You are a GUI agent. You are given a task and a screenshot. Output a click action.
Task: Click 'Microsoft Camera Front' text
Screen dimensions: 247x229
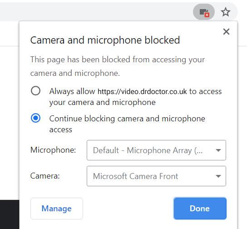(135, 176)
